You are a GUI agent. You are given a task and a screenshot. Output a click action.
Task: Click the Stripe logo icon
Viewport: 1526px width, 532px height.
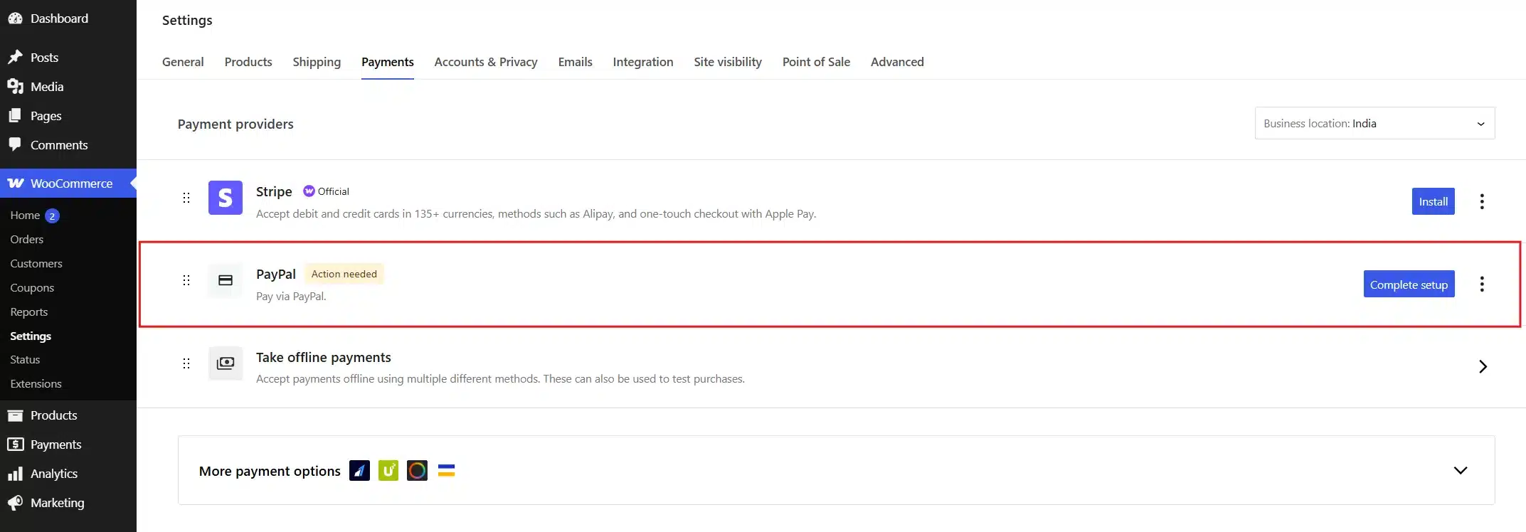(x=226, y=198)
